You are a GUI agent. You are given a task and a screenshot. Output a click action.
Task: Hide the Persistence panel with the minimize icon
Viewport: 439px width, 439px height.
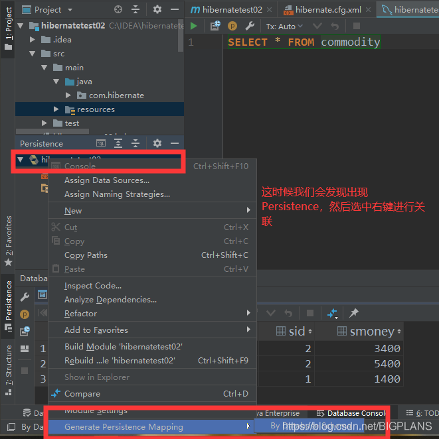click(175, 143)
